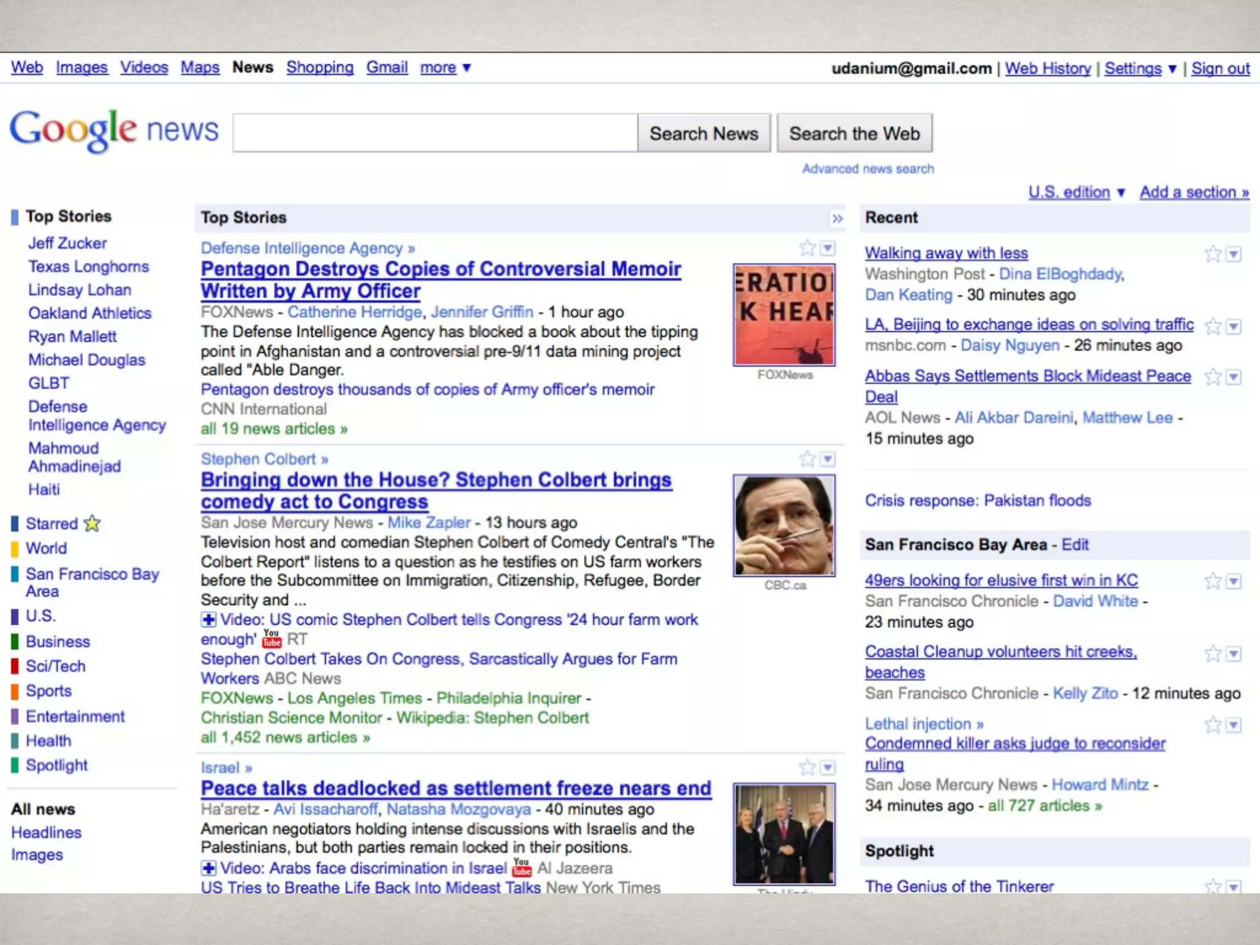
Task: Open Advanced news search link
Action: [x=867, y=169]
